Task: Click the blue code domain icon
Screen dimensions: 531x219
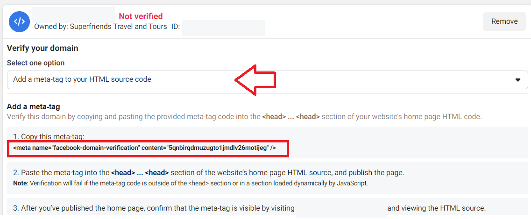Action: coord(19,21)
